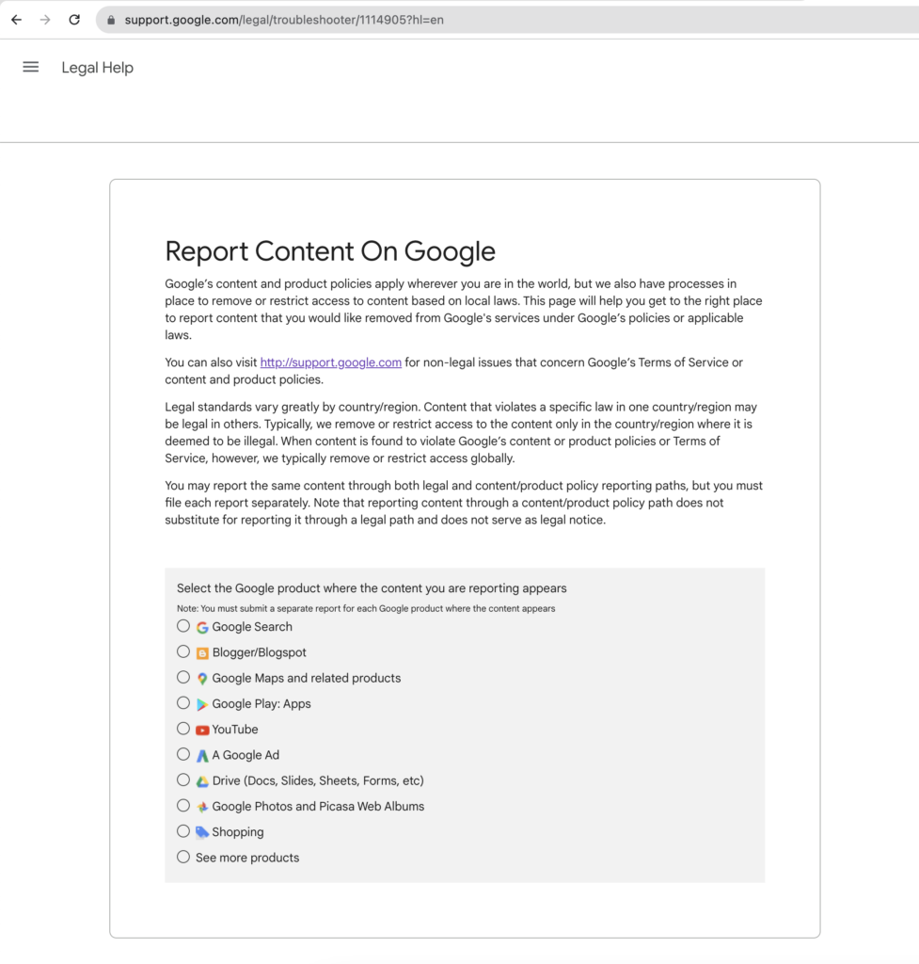This screenshot has height=964, width=919.
Task: Choose the Shopping radio option
Action: 183,831
